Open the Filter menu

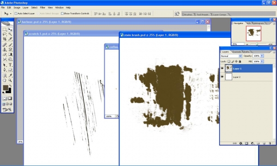point(42,7)
